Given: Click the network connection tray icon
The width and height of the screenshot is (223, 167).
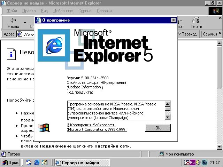Looking at the screenshot, I should pyautogui.click(x=205, y=162).
